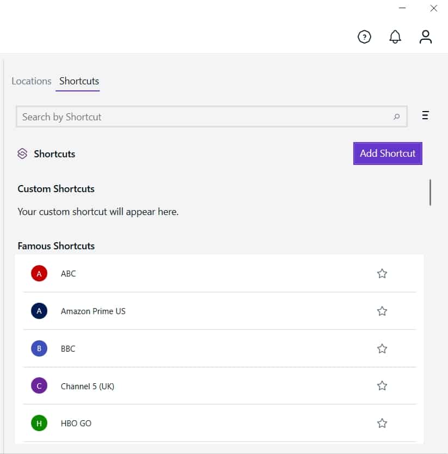Click the search magnifier icon
Viewport: 448px width, 454px height.
(396, 116)
